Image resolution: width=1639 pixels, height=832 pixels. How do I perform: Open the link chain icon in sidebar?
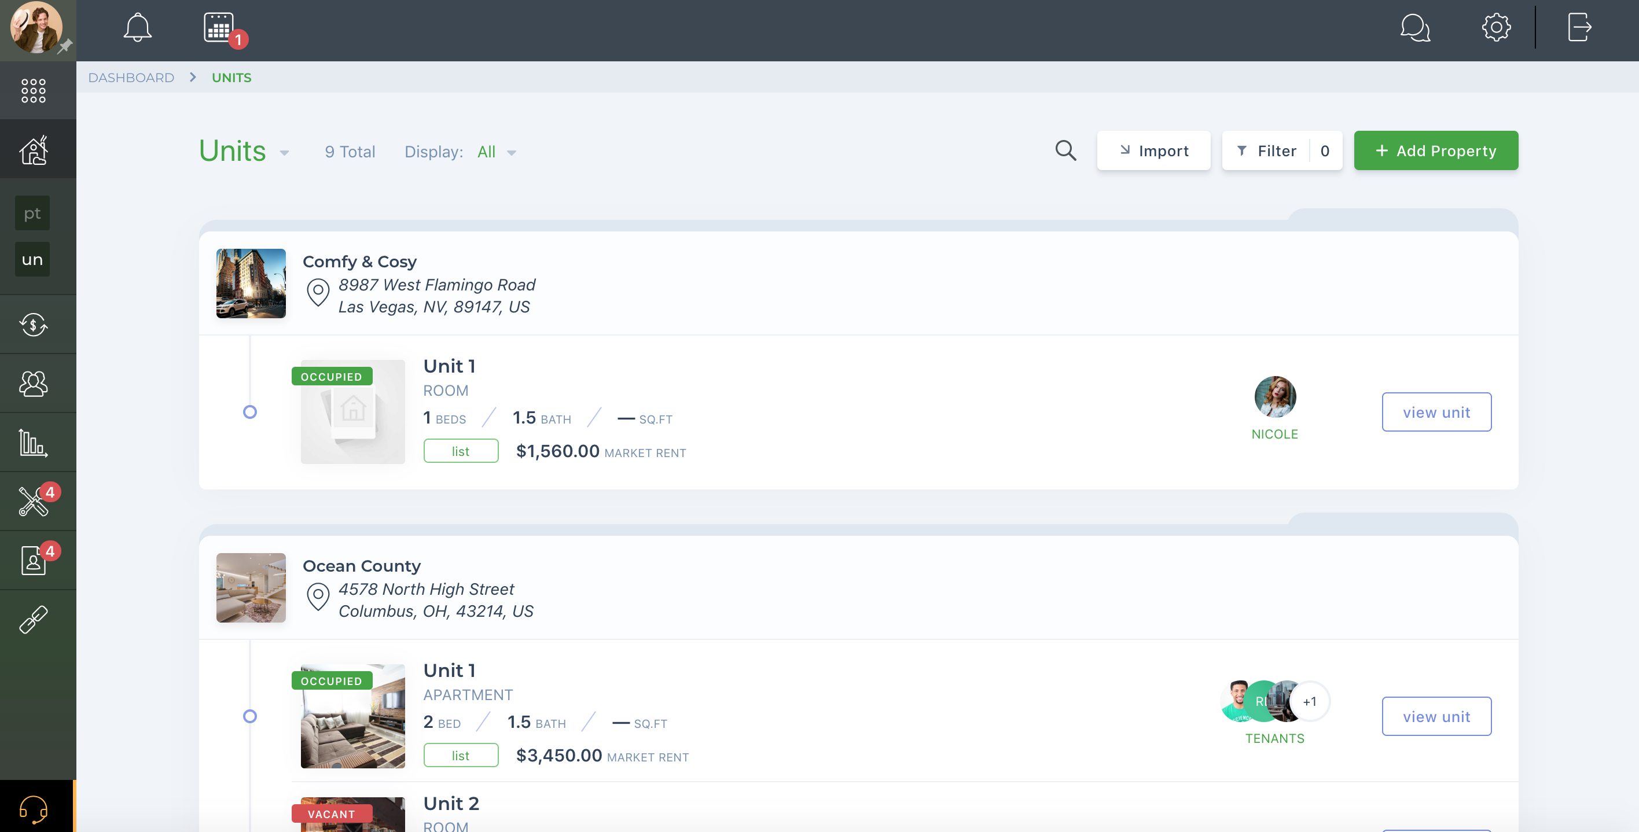pyautogui.click(x=33, y=619)
